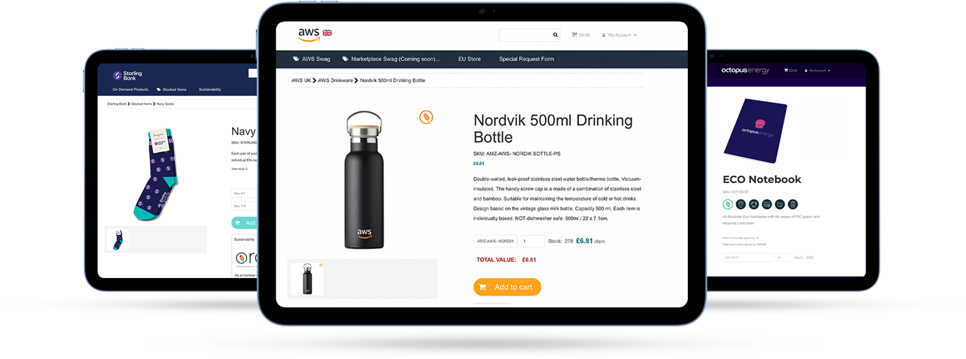Click the location pin icon under ECO Notebook
This screenshot has height=359, width=966.
tap(741, 204)
